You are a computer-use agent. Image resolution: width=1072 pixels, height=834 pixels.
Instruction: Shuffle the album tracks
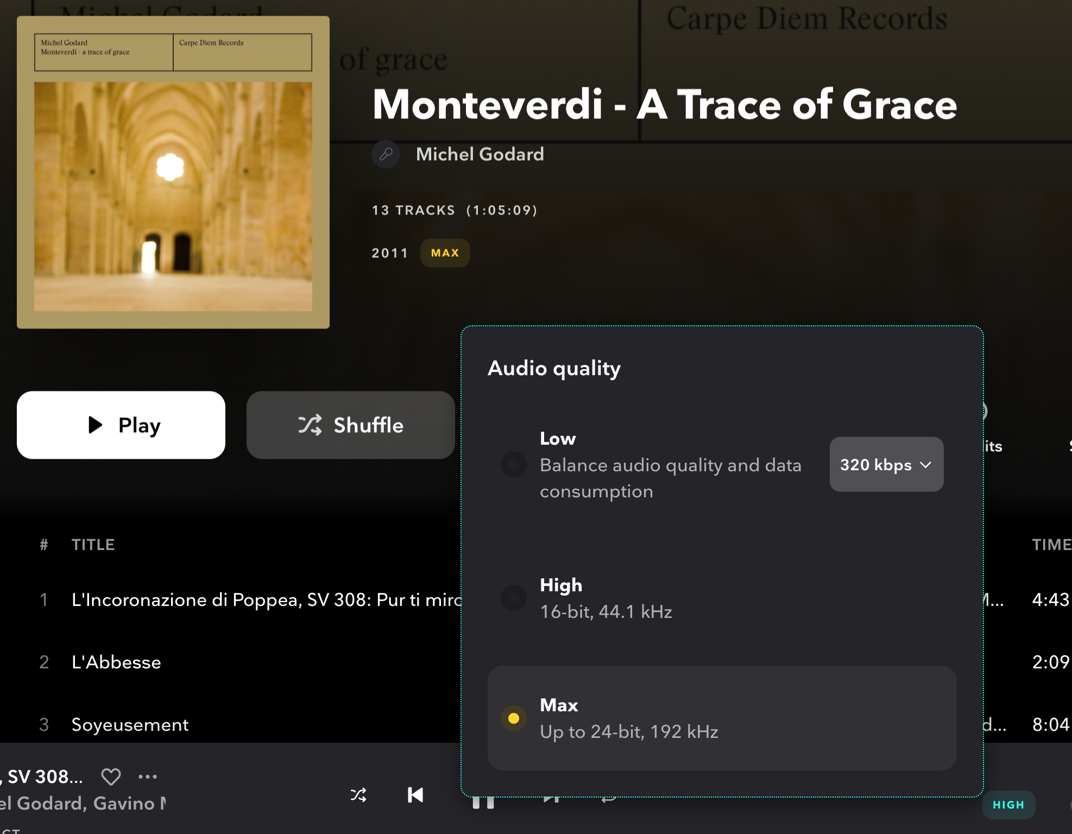[x=350, y=425]
